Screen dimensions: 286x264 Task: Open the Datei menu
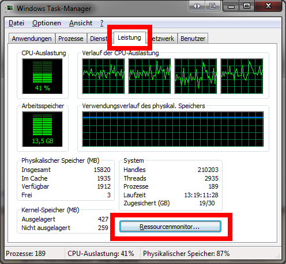16,23
